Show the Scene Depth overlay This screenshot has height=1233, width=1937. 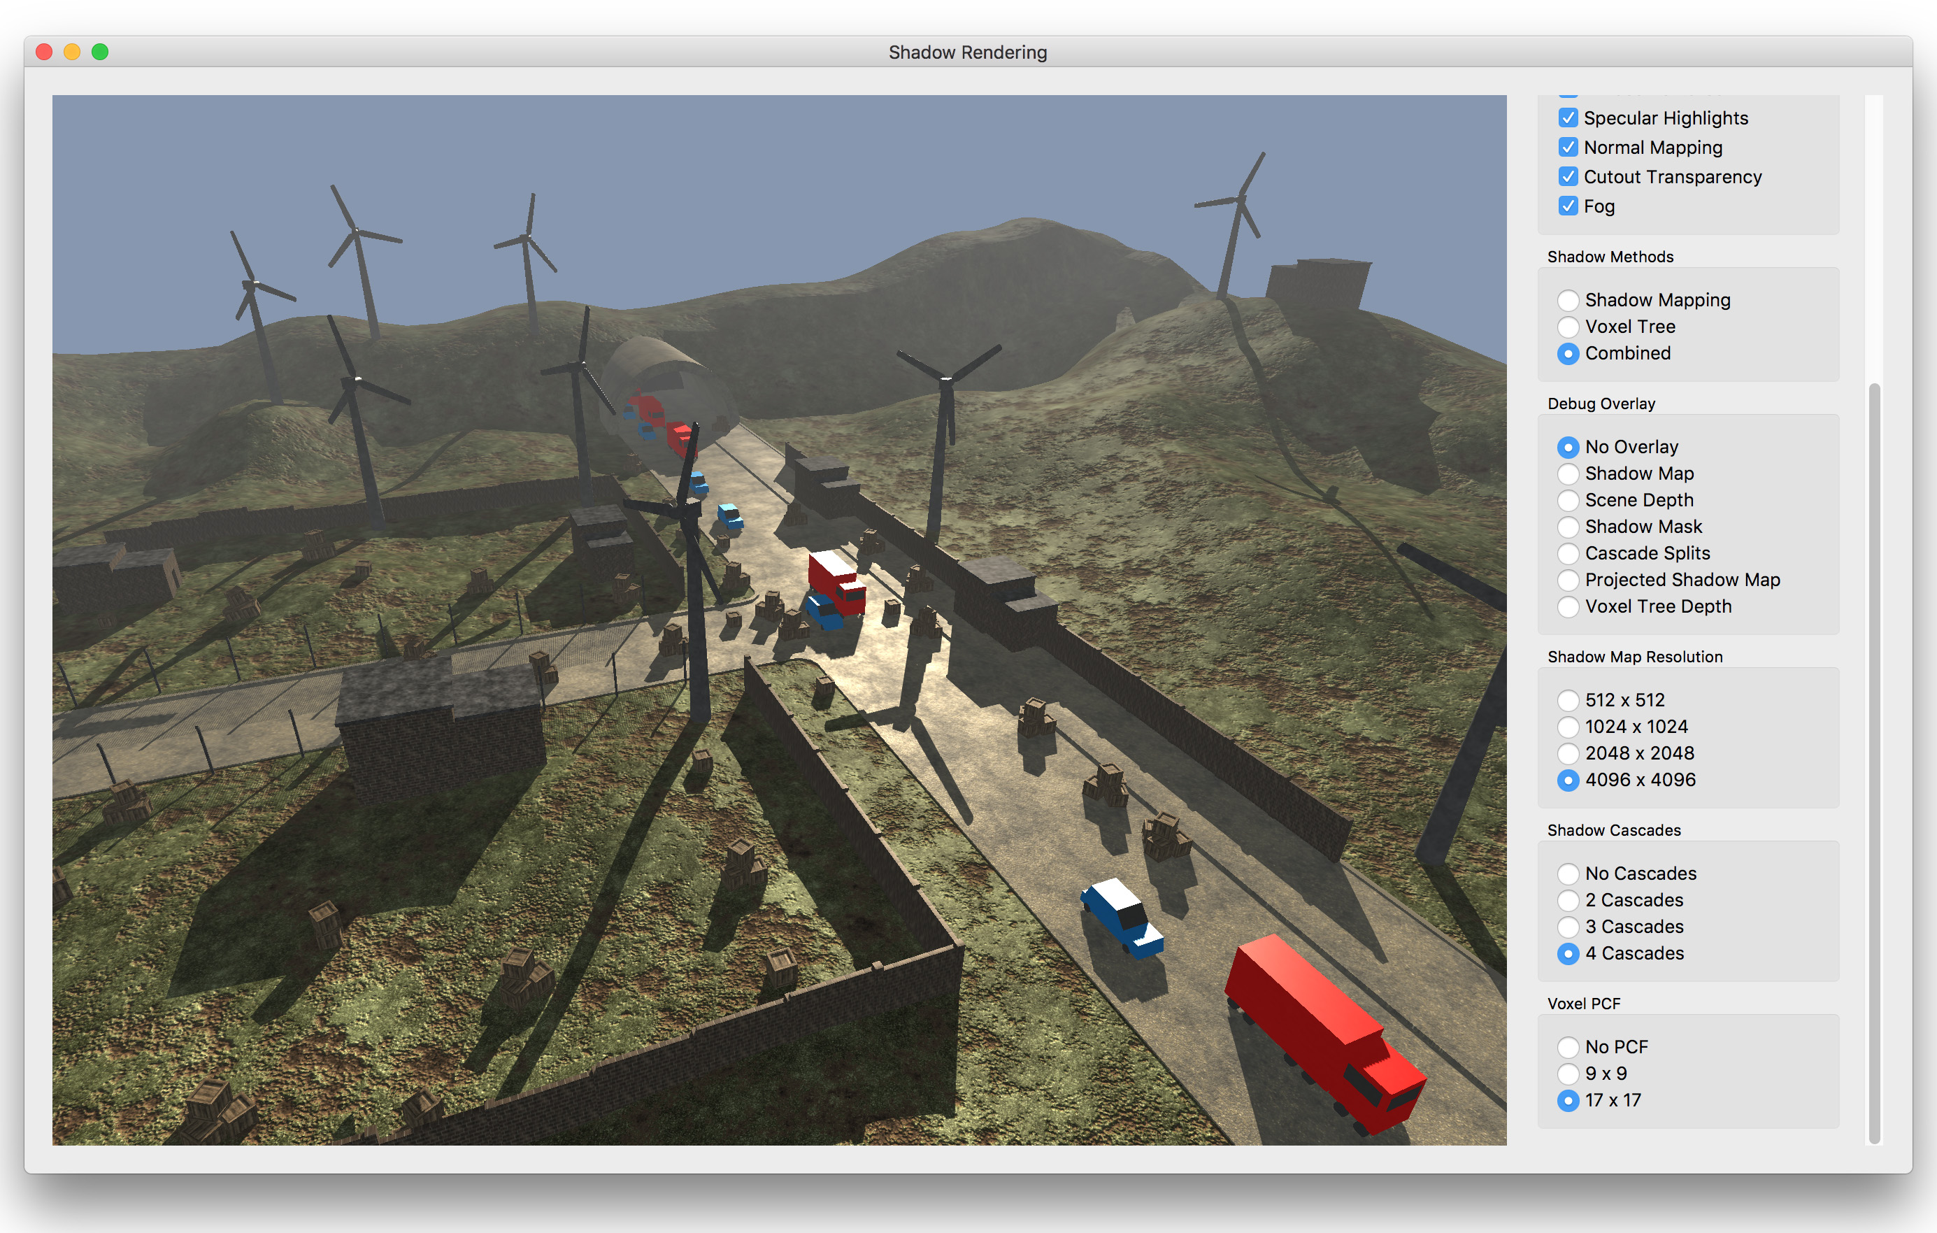coord(1568,500)
